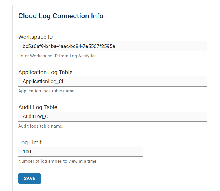Click 'Enter Workspace ID from Log Analytics.' hint
The height and width of the screenshot is (191, 220).
[x=58, y=56]
